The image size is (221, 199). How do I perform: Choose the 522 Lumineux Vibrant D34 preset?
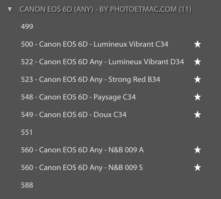tap(102, 62)
